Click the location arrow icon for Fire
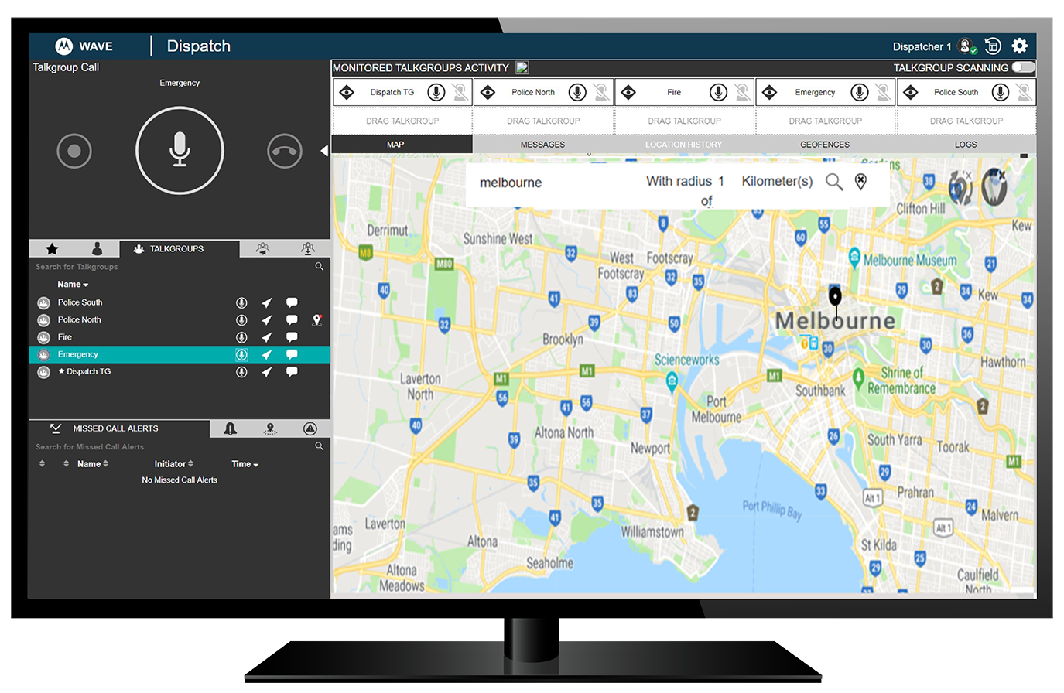Viewport: 1064px width, 693px height. coord(266,337)
